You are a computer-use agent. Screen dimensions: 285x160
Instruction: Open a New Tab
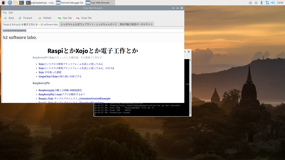point(65,18)
